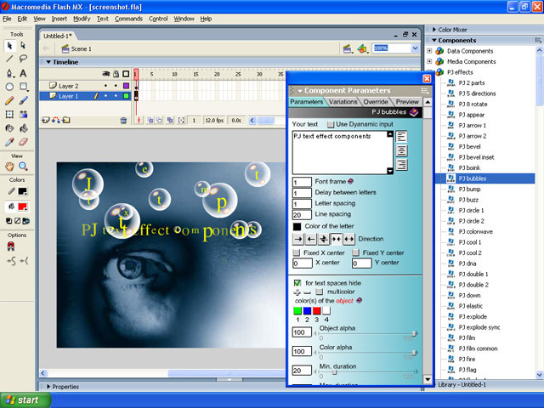Toggle Layer 2 outline color square
Viewport: 544px width, 408px height.
127,86
